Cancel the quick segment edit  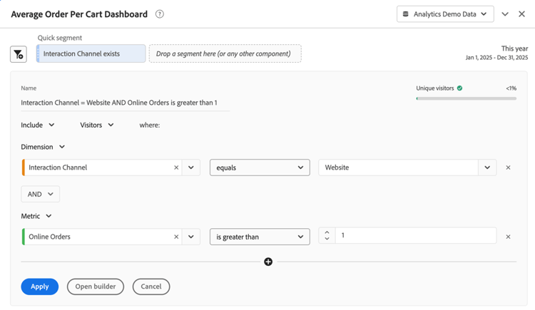click(x=151, y=286)
